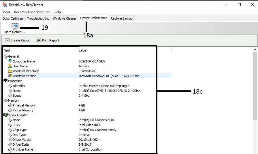Click the 2,4 GHz speed value
The height and width of the screenshot is (154, 258).
(x=84, y=96)
